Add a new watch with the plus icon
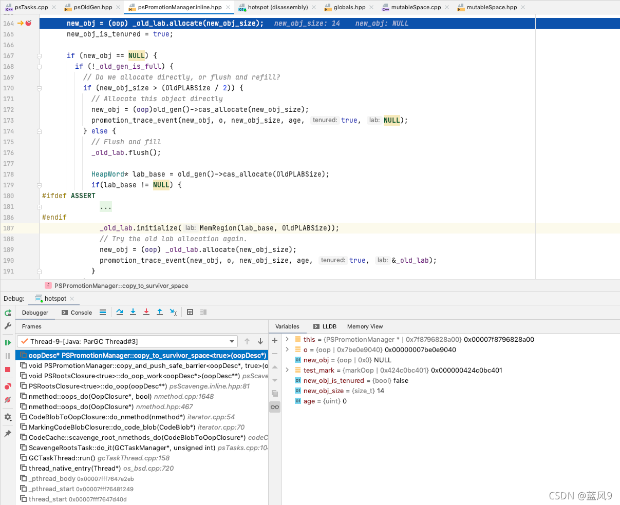Screen dimensions: 620x505 274,339
